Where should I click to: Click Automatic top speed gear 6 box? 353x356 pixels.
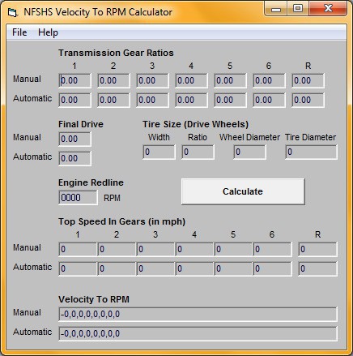click(x=272, y=268)
